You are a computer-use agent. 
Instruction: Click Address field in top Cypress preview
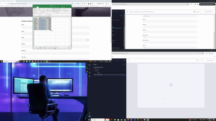click(170, 22)
